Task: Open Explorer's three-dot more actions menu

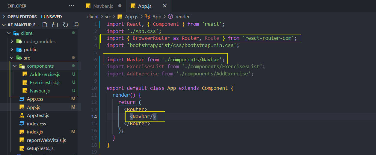Action: click(x=71, y=6)
